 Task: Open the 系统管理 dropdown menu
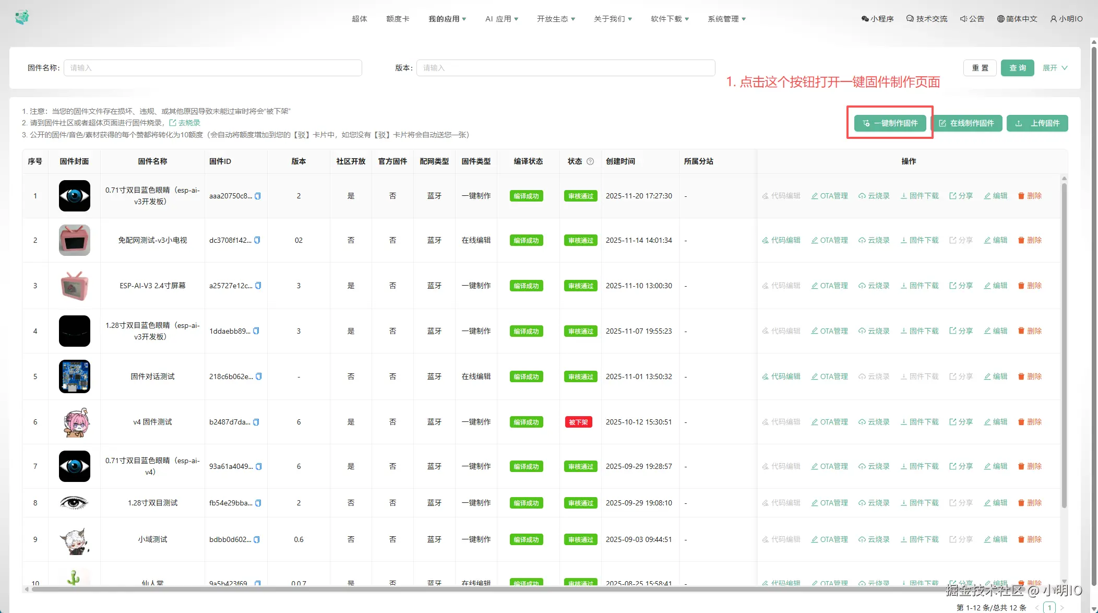click(x=726, y=19)
